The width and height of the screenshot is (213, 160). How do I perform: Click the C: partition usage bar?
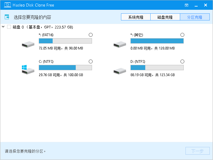pyautogui.click(x=65, y=68)
